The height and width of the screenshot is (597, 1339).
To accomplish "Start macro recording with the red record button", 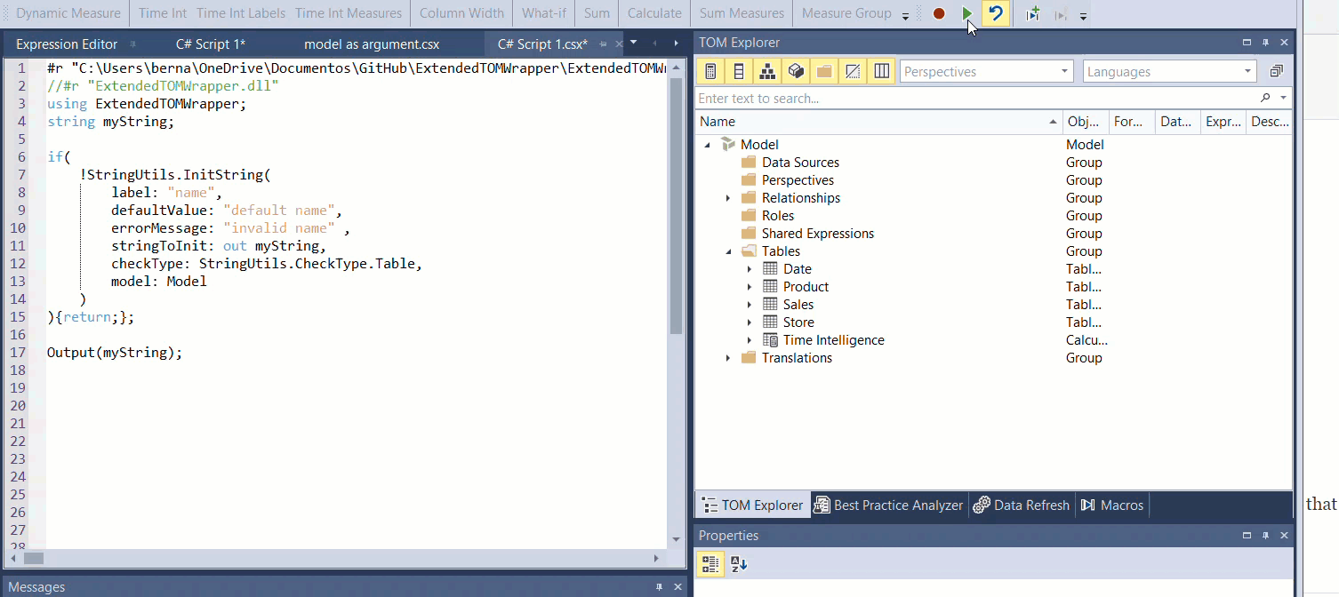I will pos(939,13).
